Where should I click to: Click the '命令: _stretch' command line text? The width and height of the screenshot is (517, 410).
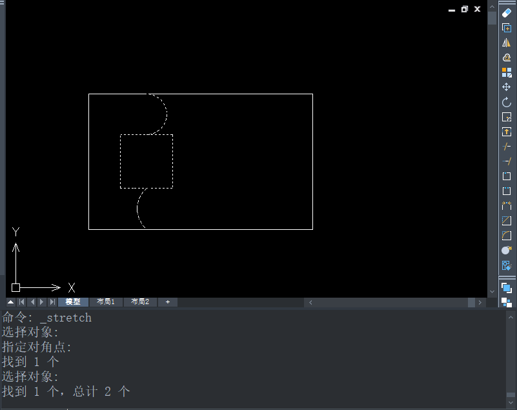(47, 318)
